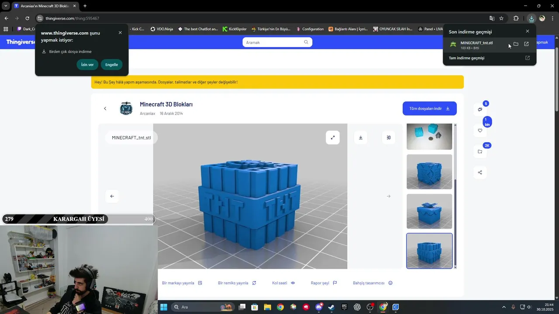
Task: Show MINECRAFT_tnt.stl in folder
Action: coord(516,44)
